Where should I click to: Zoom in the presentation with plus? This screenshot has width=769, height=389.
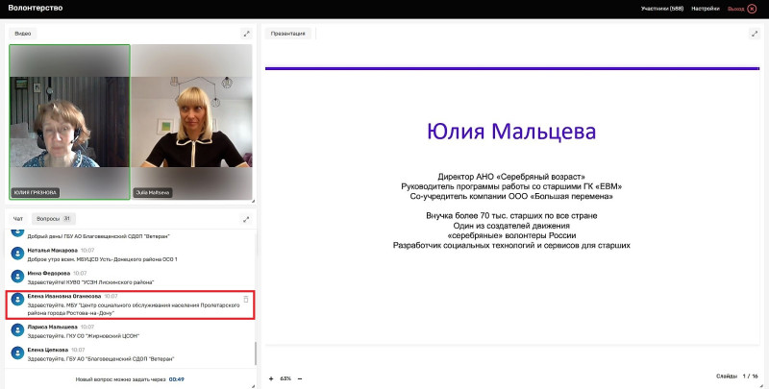271,378
